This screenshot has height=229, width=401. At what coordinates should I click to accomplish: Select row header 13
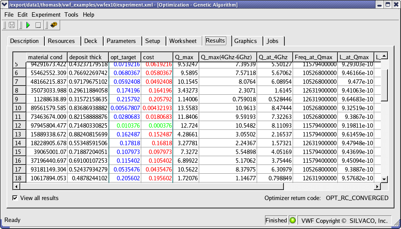[19, 134]
